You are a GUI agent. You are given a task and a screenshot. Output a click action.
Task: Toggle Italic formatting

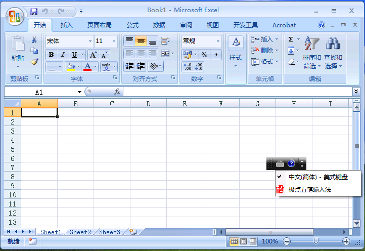pyautogui.click(x=63, y=55)
